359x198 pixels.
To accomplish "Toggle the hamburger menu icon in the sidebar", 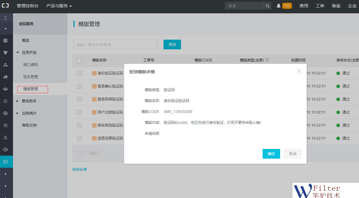I will pos(5,18).
